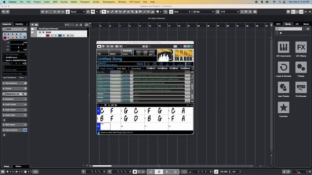Open the Input Transformer None dropdown
This screenshot has height=175, width=312.
23,78
